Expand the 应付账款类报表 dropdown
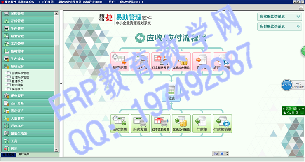Viewport: 305px width, 162px height. point(279,26)
